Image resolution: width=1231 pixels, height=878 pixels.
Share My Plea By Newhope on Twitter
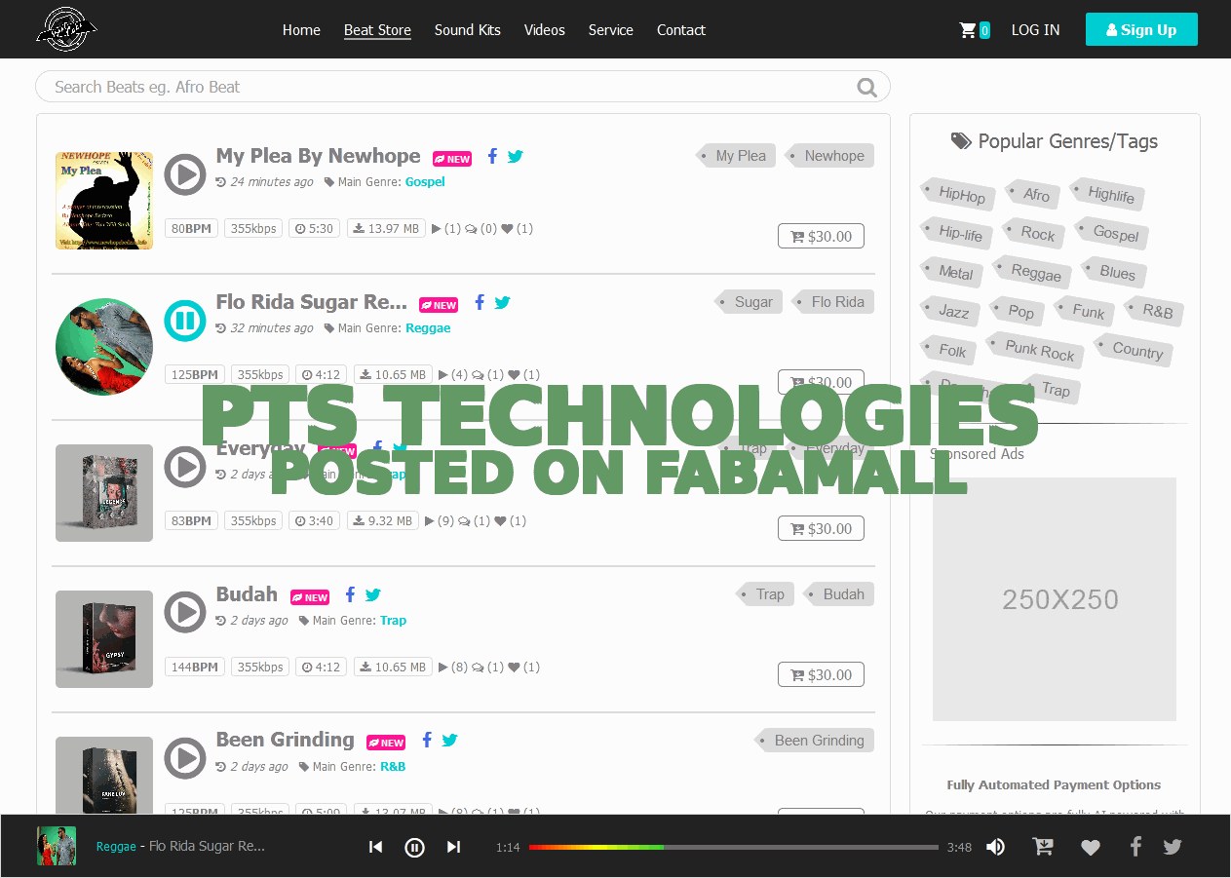[516, 156]
